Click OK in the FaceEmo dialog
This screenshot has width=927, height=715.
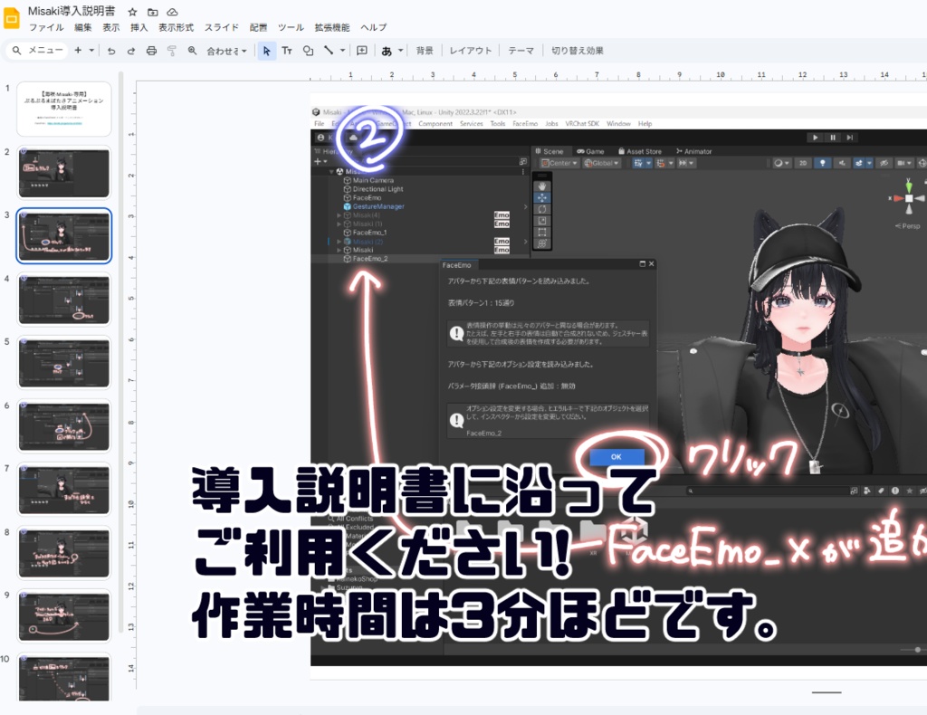pyautogui.click(x=616, y=457)
